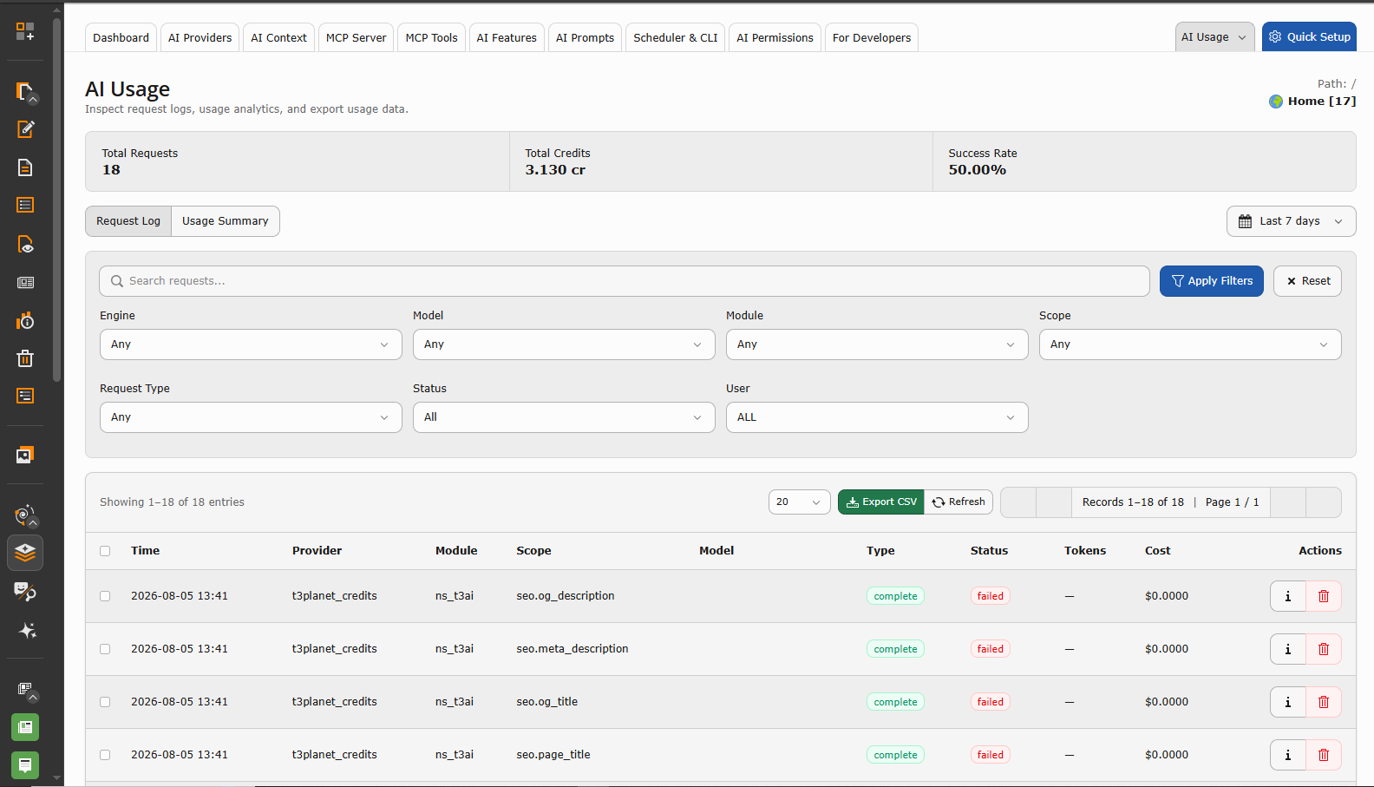
Task: Open the chat search module icon in sidebar
Action: coord(25,592)
